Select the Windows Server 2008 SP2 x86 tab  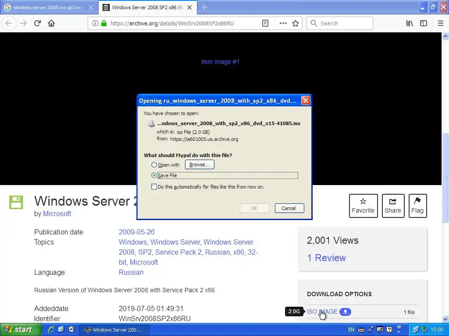(x=147, y=7)
